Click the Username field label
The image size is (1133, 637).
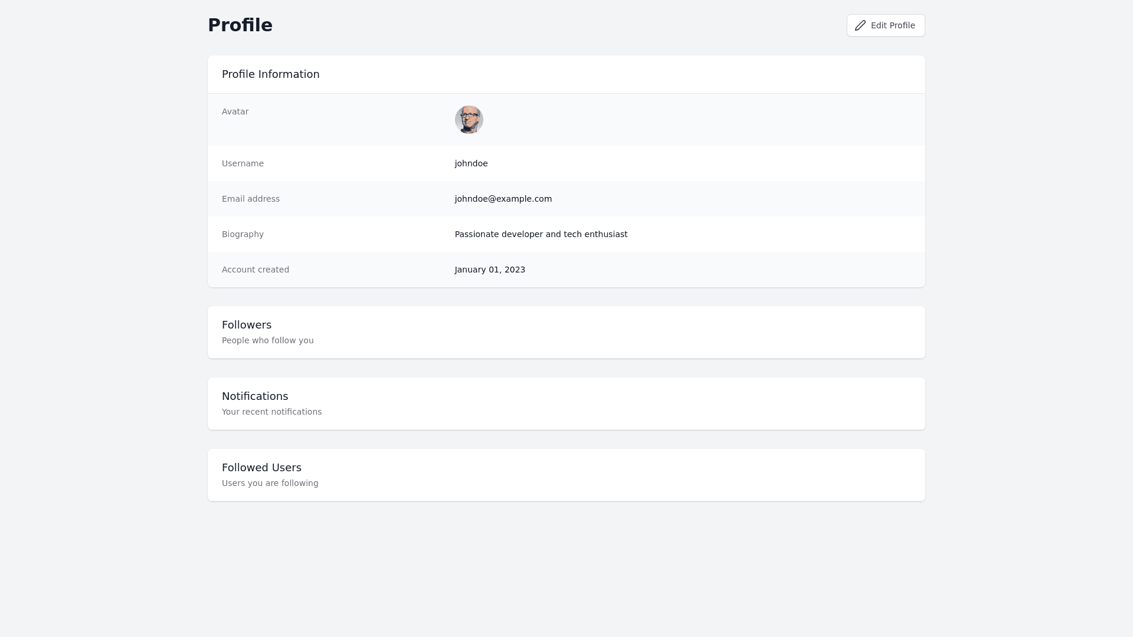pos(243,163)
